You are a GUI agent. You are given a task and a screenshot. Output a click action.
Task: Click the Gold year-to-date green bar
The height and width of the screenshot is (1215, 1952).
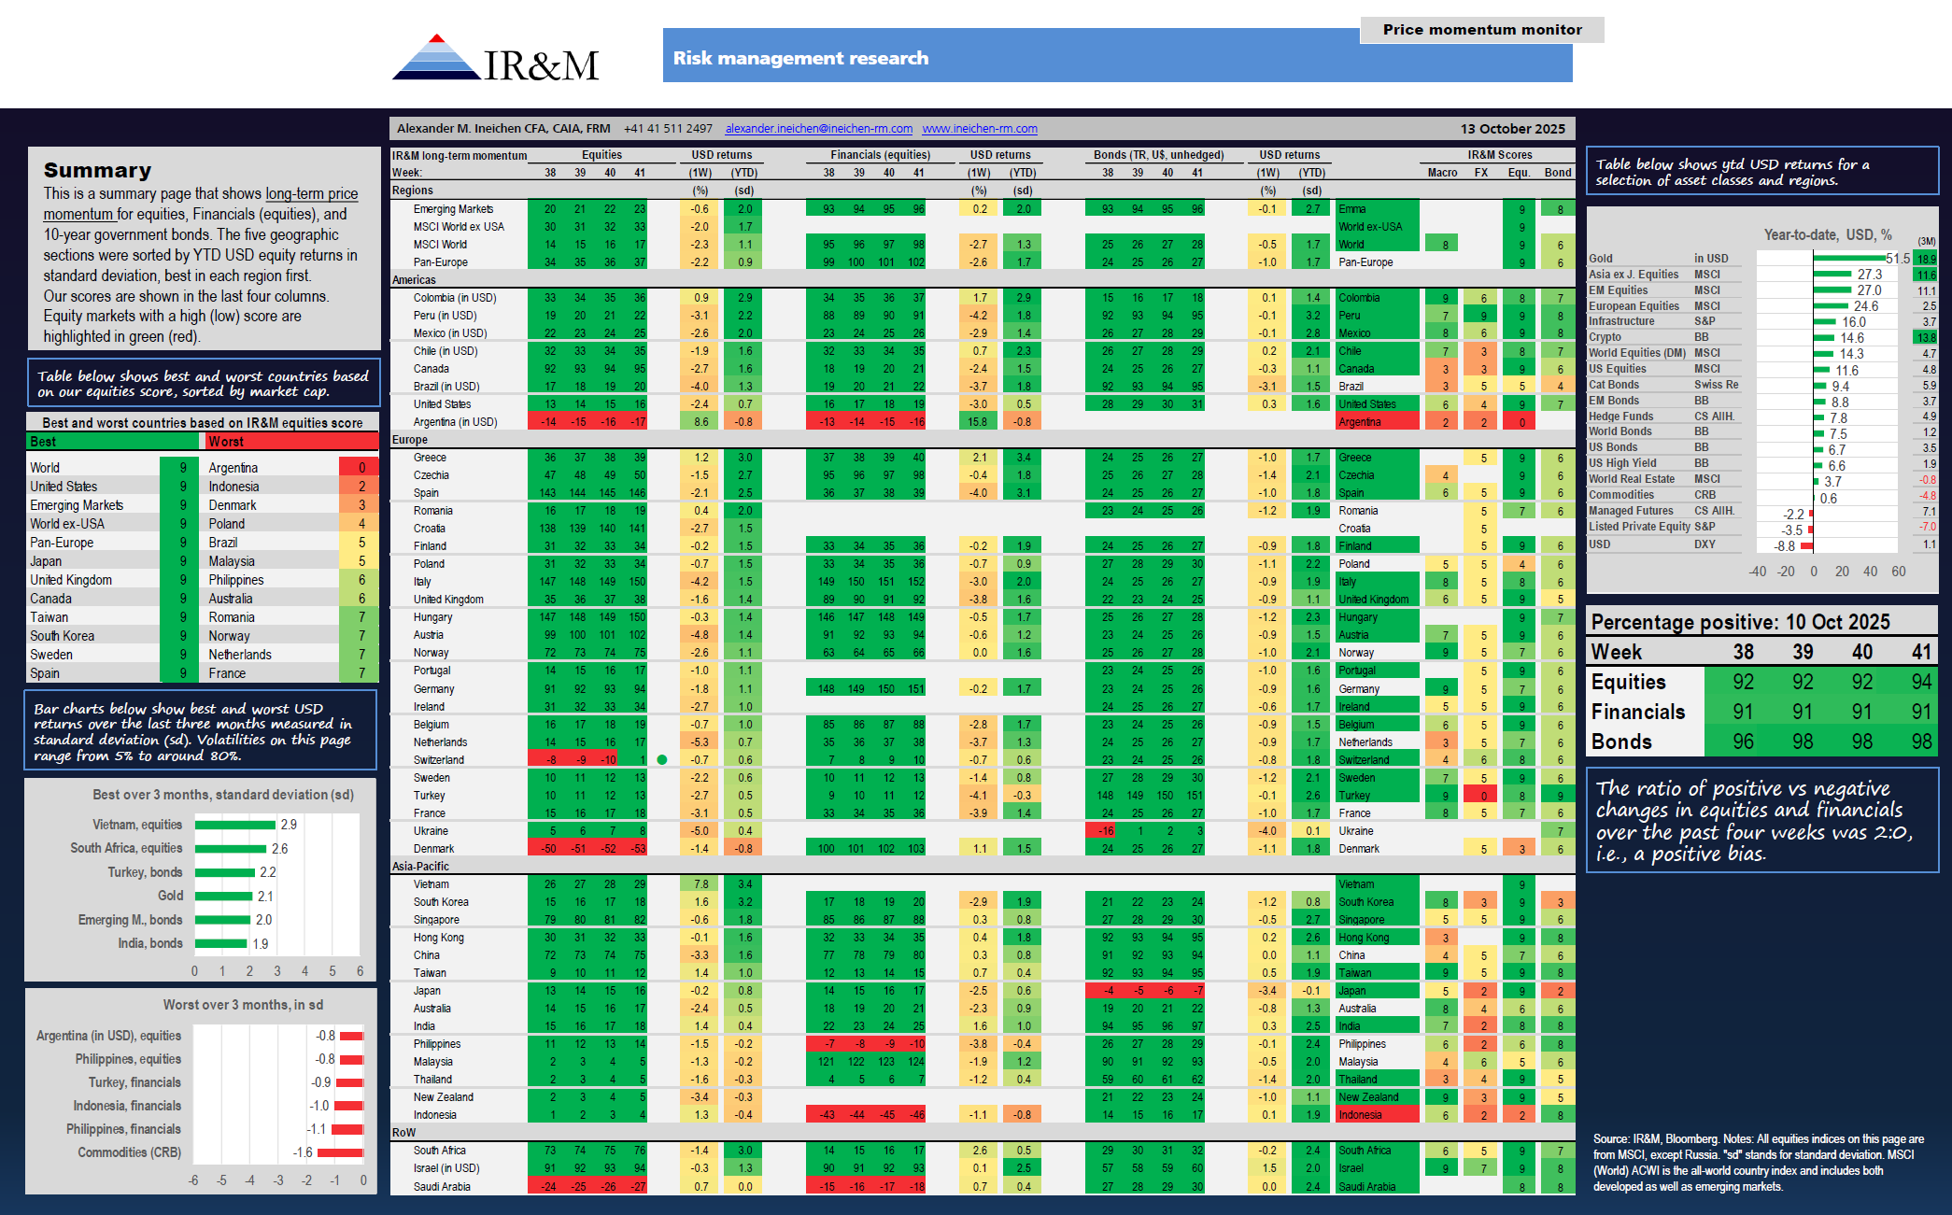[1848, 258]
